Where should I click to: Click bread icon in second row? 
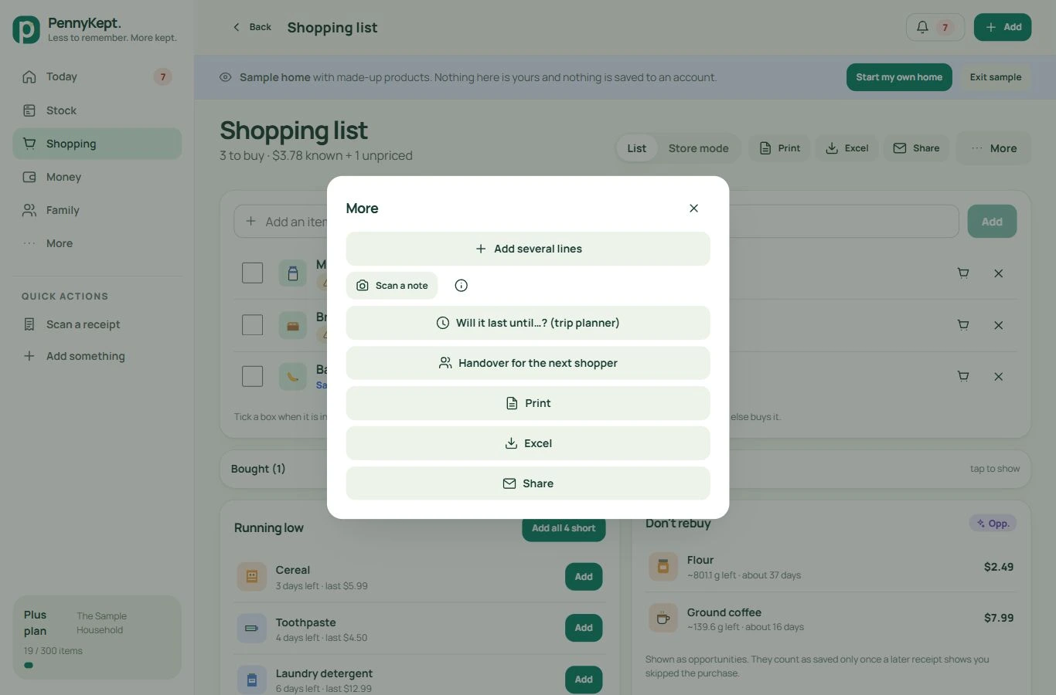(292, 324)
